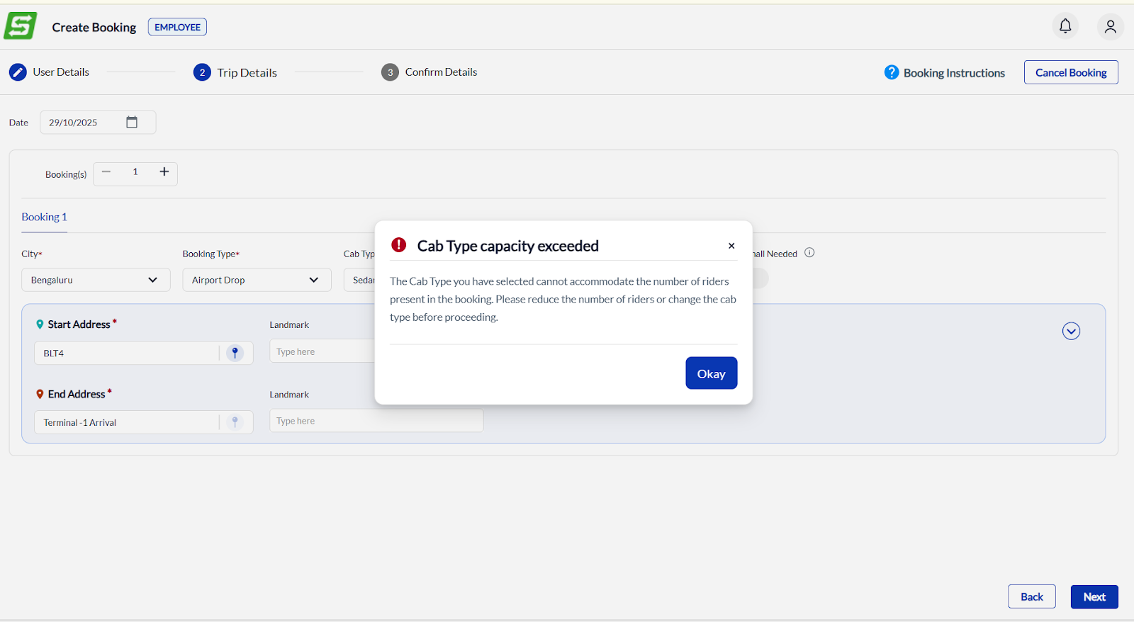Increase the number of bookings

(164, 172)
